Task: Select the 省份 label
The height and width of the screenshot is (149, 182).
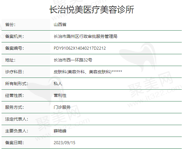Action: 10,25
